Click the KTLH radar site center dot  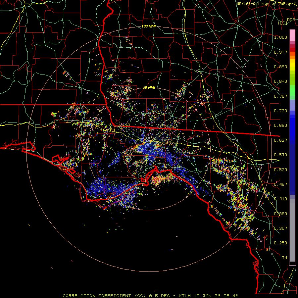coord(149,148)
